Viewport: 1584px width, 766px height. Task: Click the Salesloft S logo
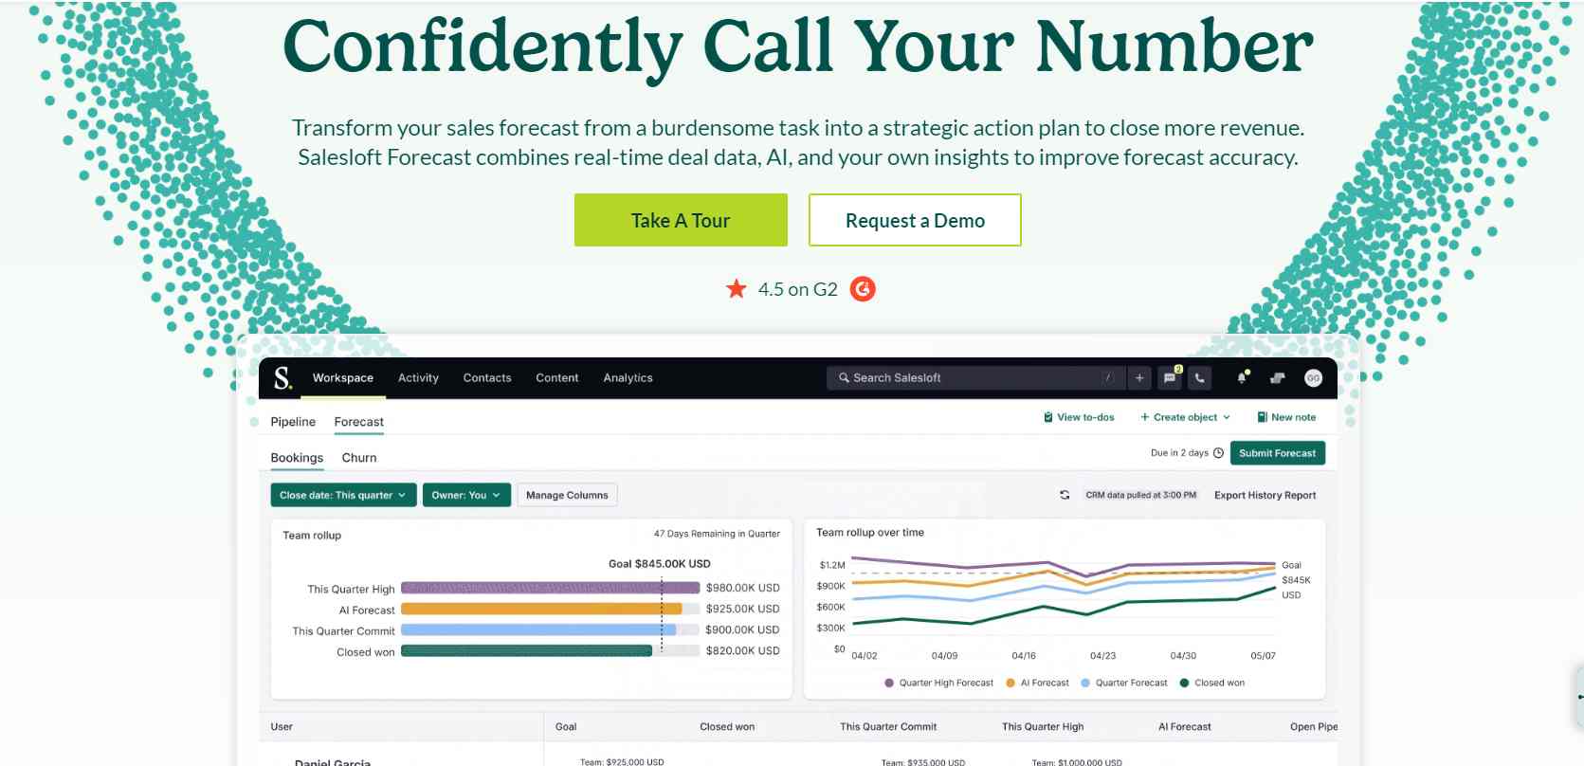click(x=282, y=378)
